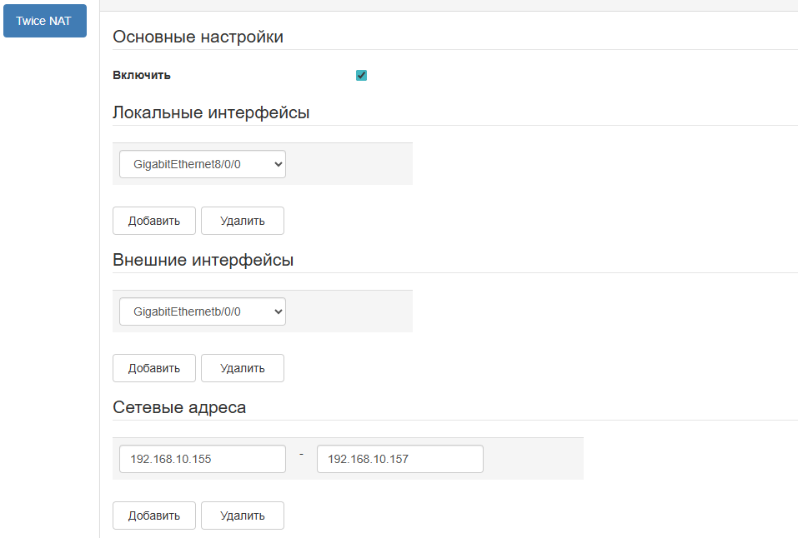Open the GigabitEthernet8/0/0 local interface dropdown

pyautogui.click(x=202, y=164)
